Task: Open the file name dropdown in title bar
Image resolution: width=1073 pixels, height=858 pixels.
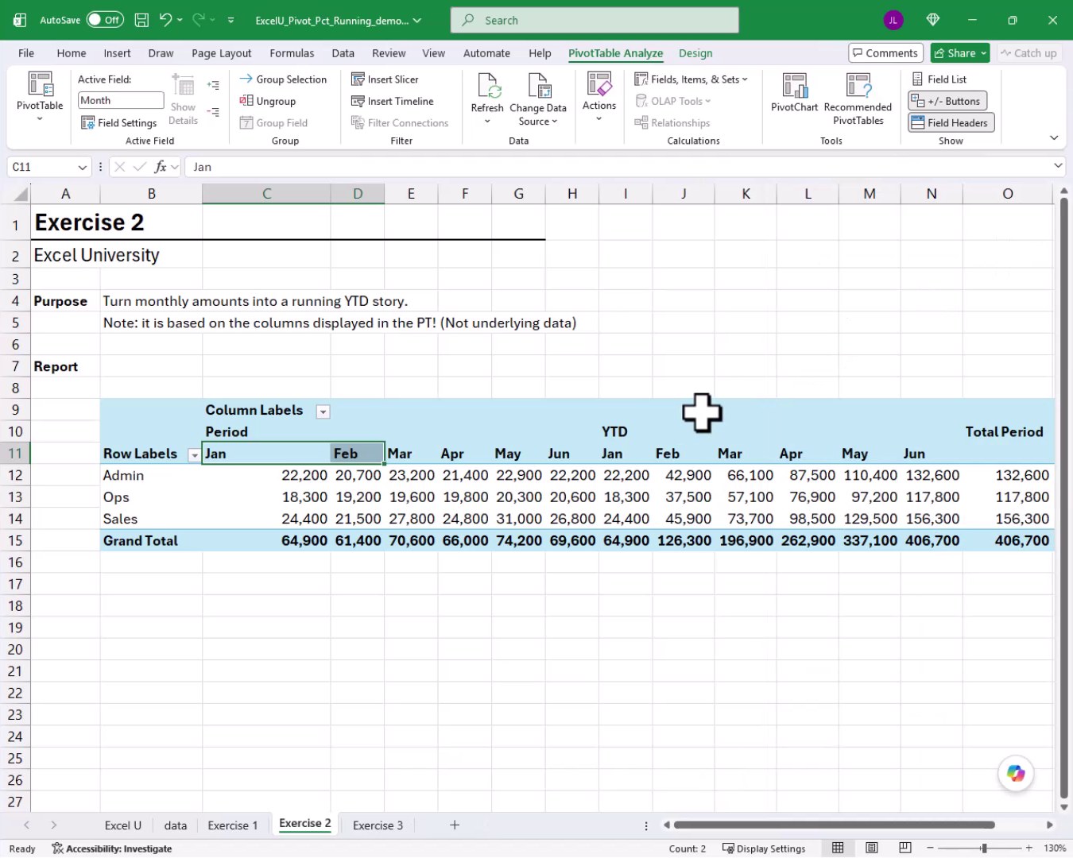Action: tap(417, 21)
